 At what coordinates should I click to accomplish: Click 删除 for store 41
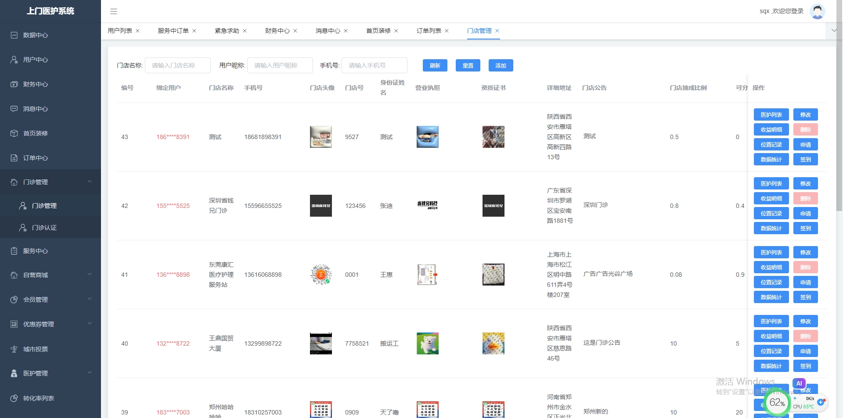tap(806, 267)
